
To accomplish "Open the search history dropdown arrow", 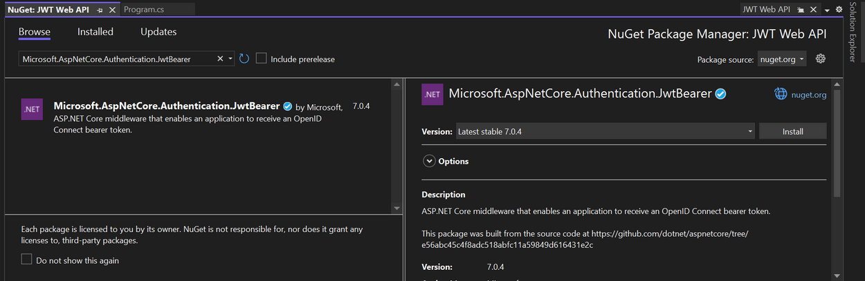I will pyautogui.click(x=230, y=59).
